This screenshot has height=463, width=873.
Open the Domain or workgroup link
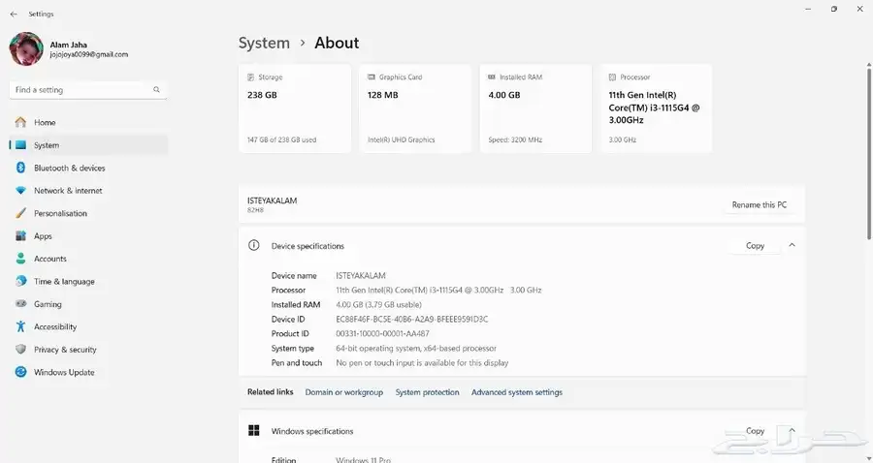[x=344, y=392]
